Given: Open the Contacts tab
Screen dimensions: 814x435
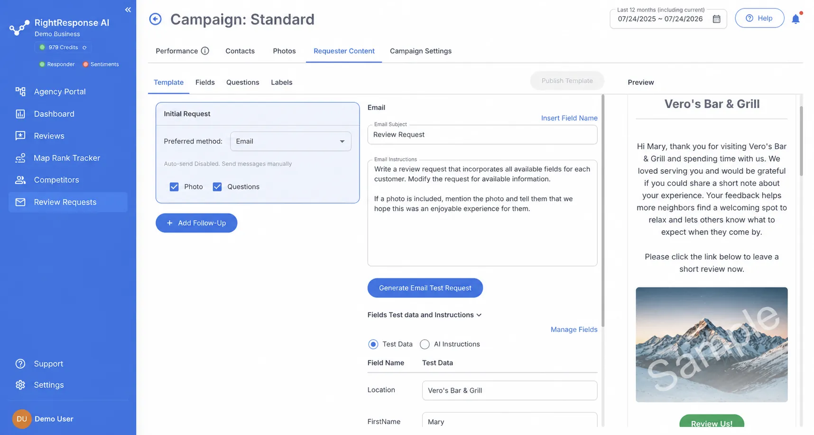Looking at the screenshot, I should [x=240, y=51].
